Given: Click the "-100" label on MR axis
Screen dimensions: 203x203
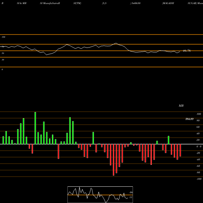Looking at the screenshot, I should coord(199,179).
